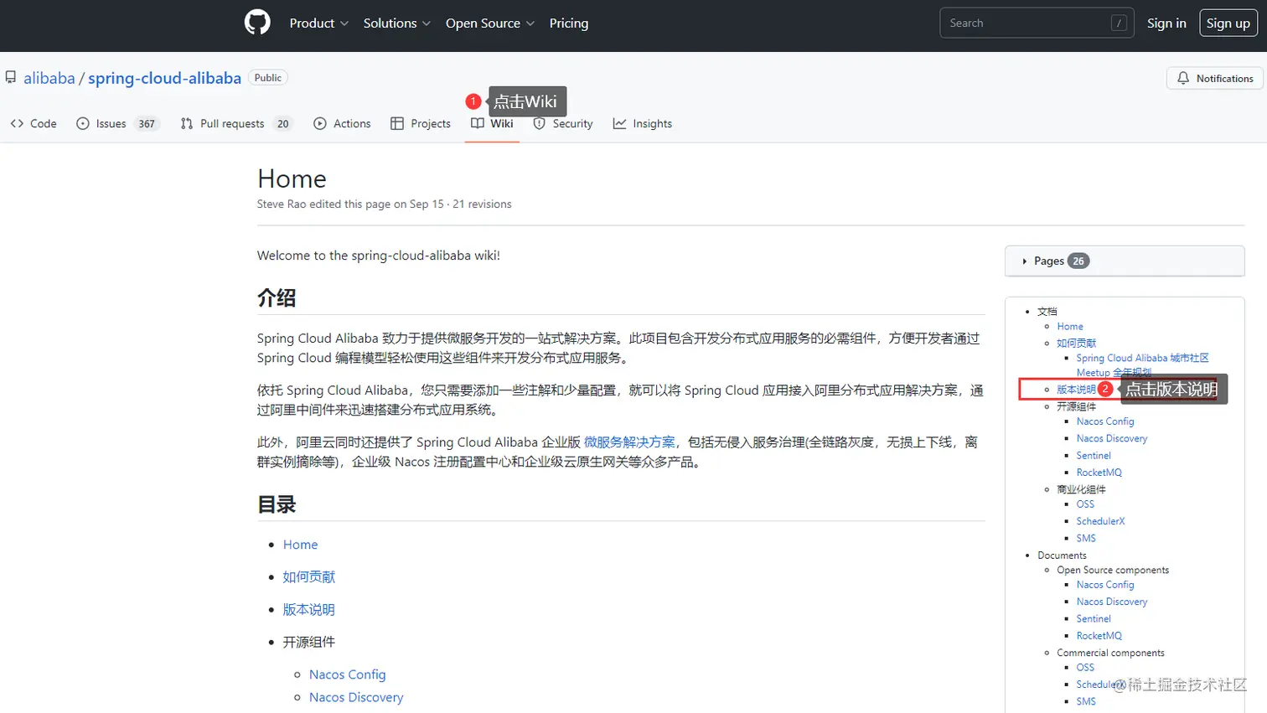This screenshot has height=713, width=1267.
Task: Open Nacos Config under Open Source components
Action: [1105, 585]
